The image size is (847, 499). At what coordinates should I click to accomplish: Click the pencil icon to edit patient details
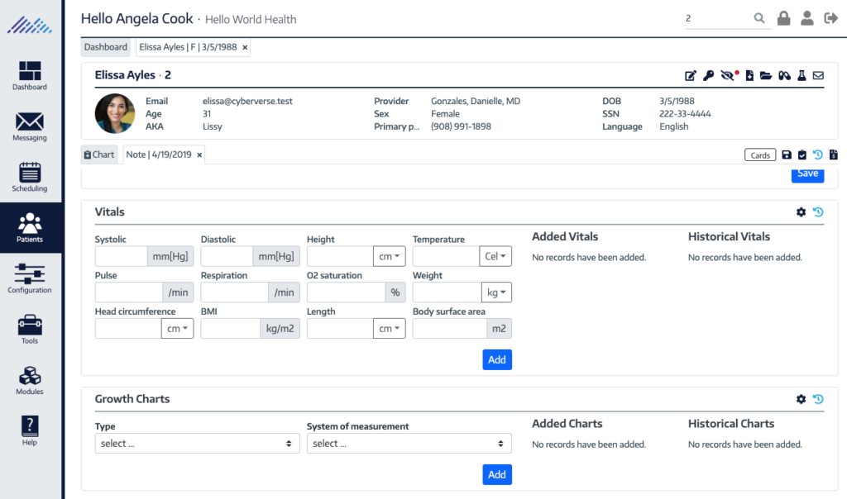[691, 75]
